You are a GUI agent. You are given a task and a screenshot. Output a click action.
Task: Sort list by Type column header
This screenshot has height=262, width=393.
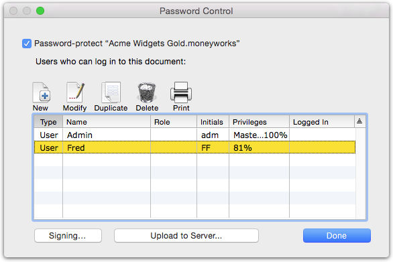(48, 122)
